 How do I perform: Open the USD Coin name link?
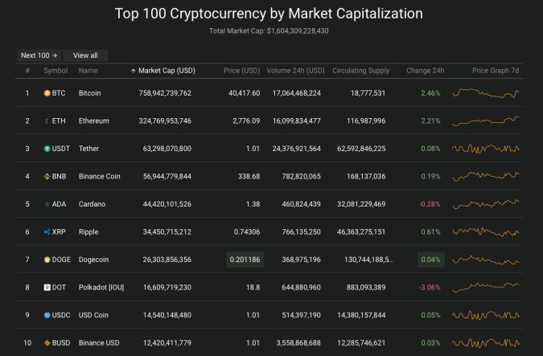point(93,315)
